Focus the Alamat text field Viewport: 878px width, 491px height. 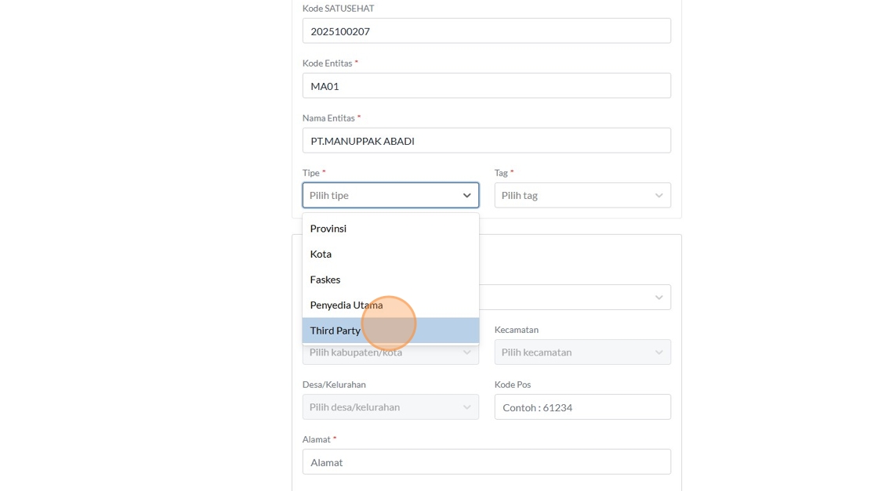click(486, 462)
